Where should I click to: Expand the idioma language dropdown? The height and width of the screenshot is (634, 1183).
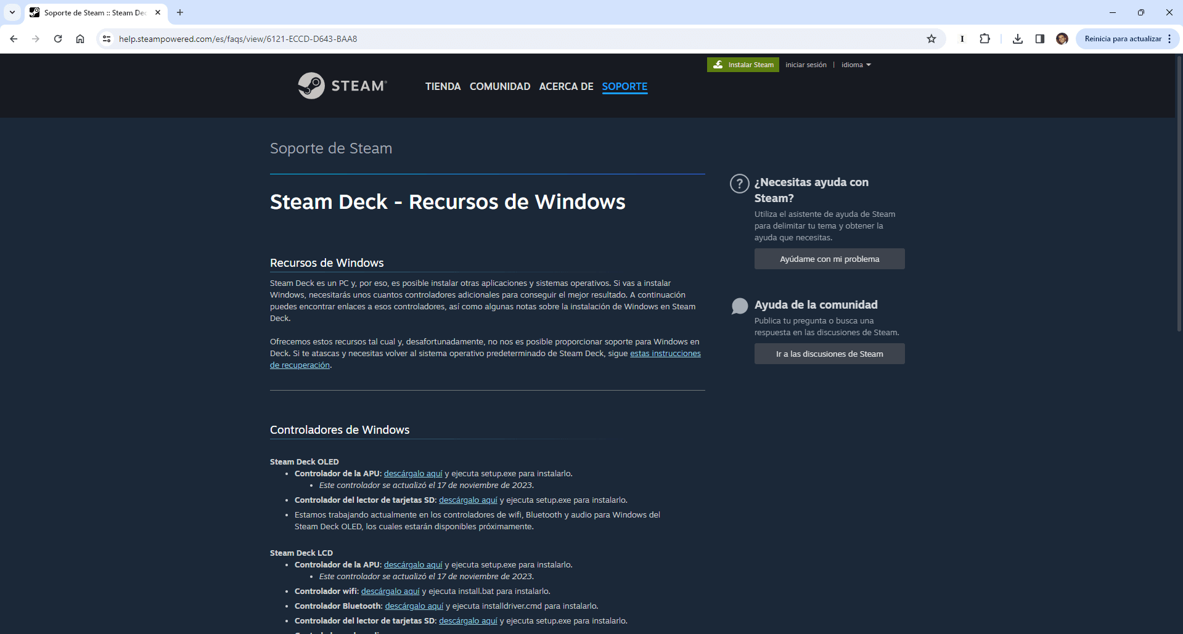coord(856,65)
